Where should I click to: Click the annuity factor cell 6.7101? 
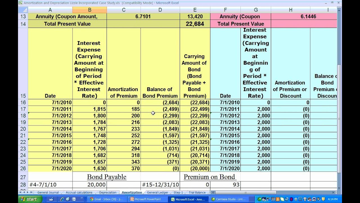143,17
